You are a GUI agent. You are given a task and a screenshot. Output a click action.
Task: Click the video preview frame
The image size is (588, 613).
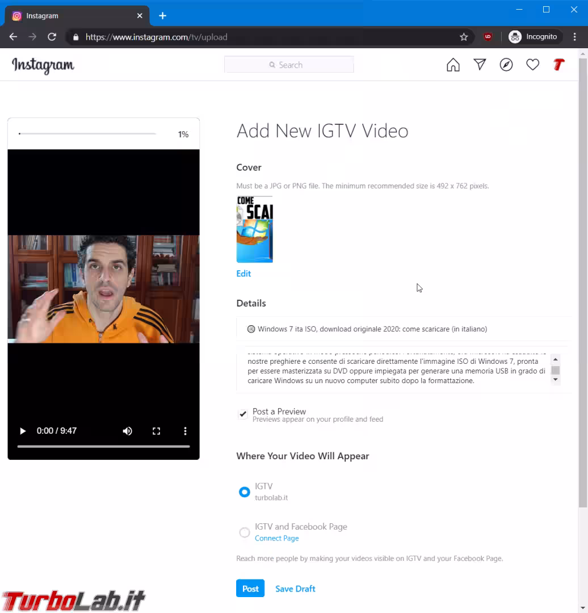pos(104,289)
